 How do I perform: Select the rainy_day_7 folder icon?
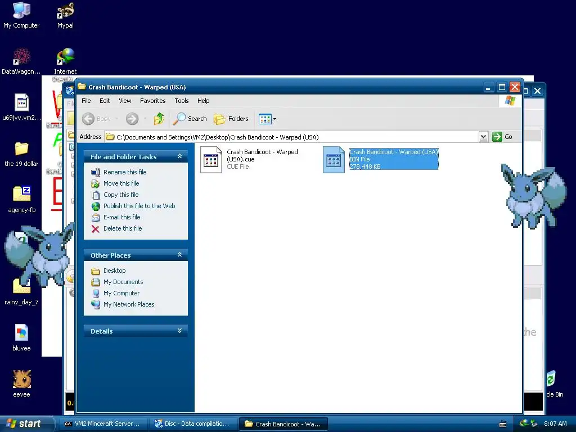pyautogui.click(x=21, y=291)
